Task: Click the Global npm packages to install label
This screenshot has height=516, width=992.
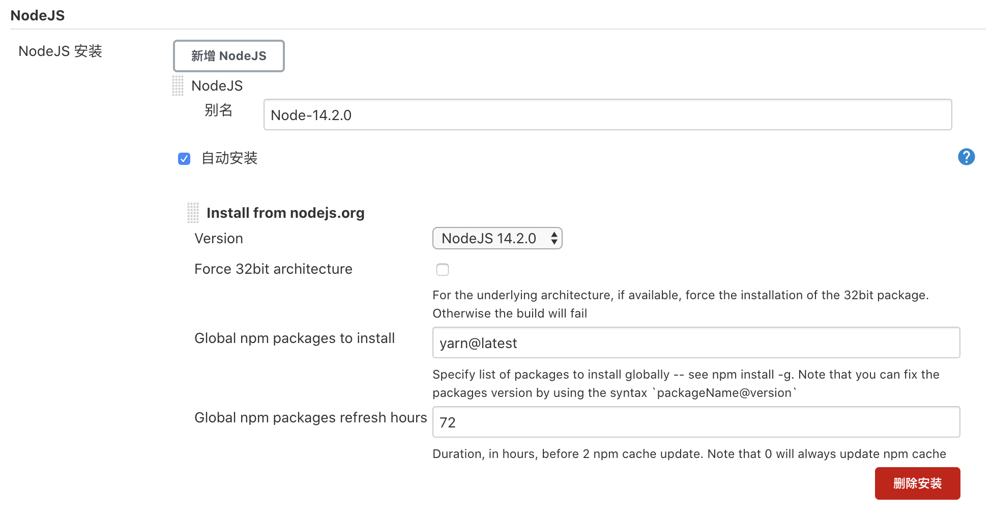Action: [x=295, y=338]
